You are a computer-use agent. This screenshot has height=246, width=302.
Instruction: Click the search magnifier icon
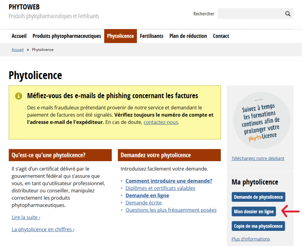[x=288, y=14]
